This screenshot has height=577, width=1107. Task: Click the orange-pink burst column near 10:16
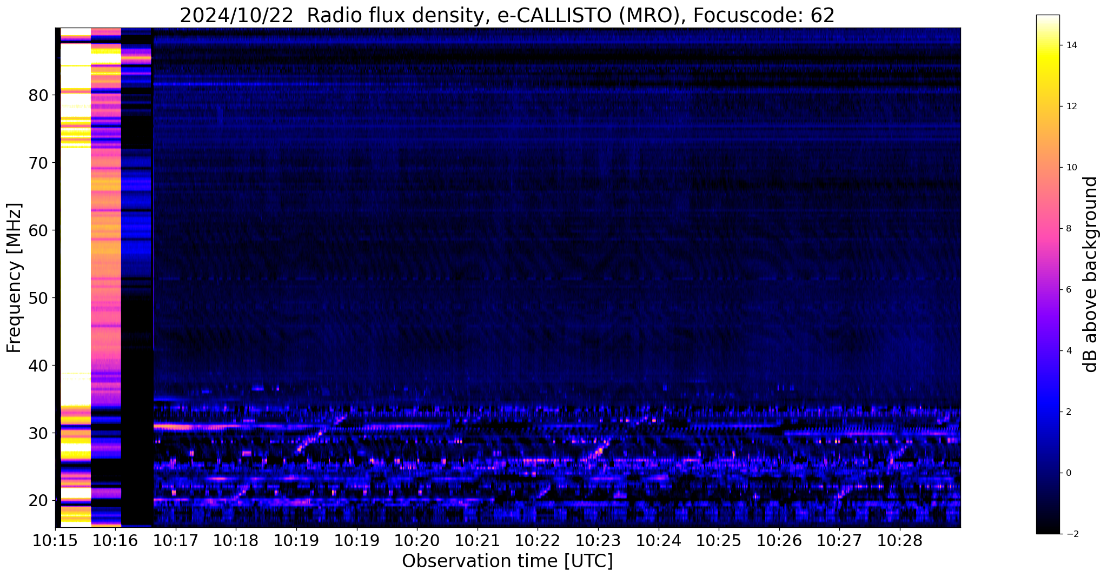(106, 277)
